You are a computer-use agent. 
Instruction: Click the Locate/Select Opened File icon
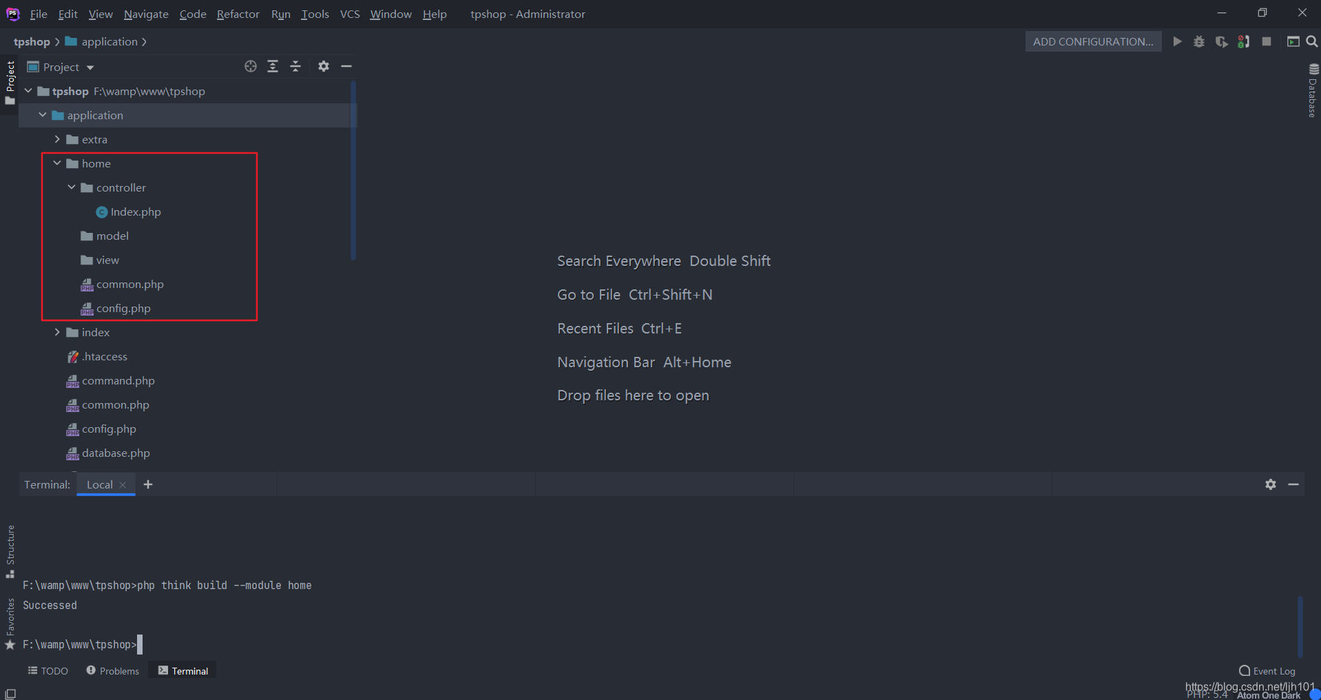pos(251,66)
